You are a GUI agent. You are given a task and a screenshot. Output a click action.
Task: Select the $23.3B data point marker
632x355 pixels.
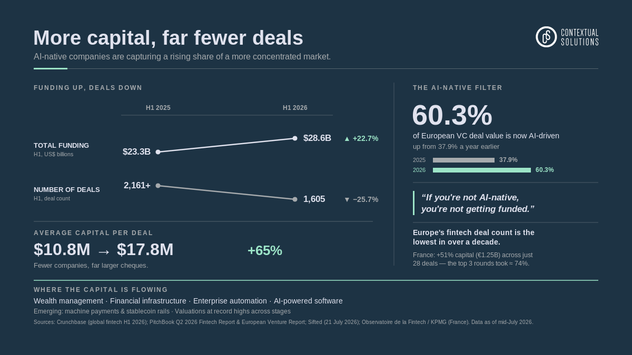point(158,152)
